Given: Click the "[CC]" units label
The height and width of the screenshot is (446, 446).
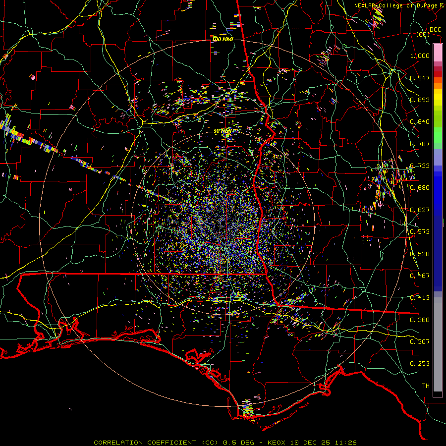Looking at the screenshot, I should (423, 35).
